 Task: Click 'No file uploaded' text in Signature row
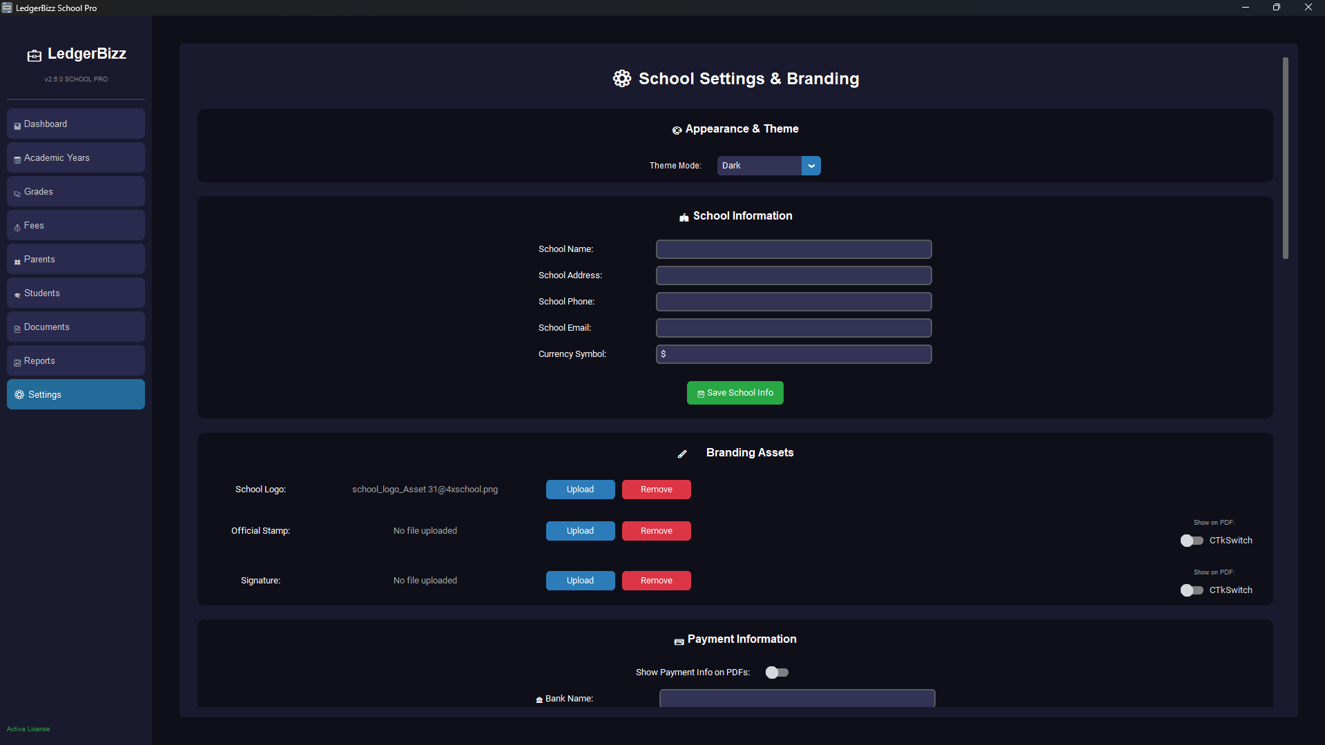click(425, 581)
